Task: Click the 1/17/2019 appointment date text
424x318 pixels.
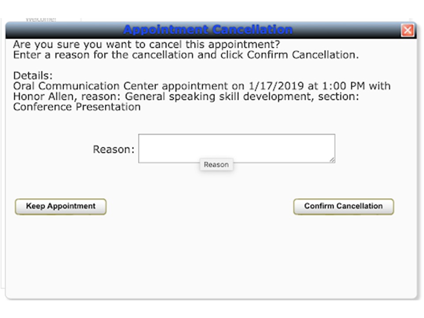Action: point(276,86)
